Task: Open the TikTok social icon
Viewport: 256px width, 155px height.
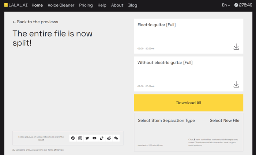Action: (x=102, y=138)
